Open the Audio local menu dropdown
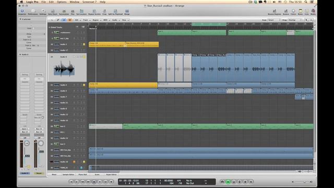 pos(115,20)
